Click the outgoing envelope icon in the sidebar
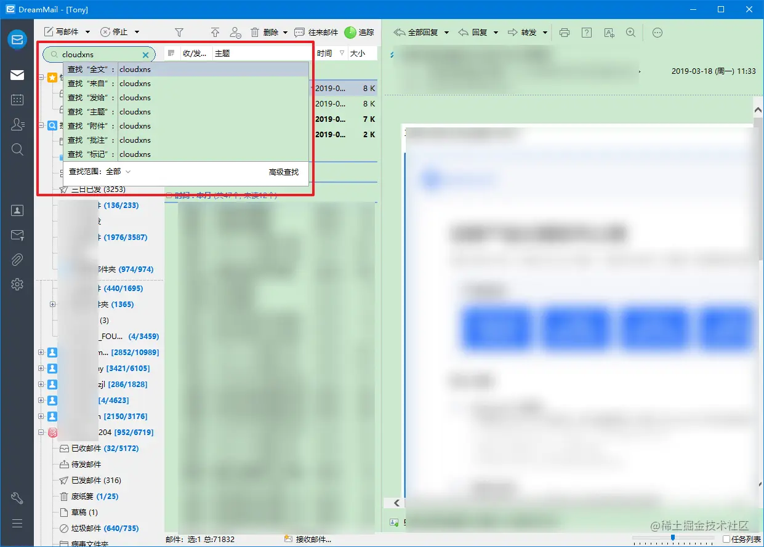This screenshot has width=764, height=547. pos(17,235)
